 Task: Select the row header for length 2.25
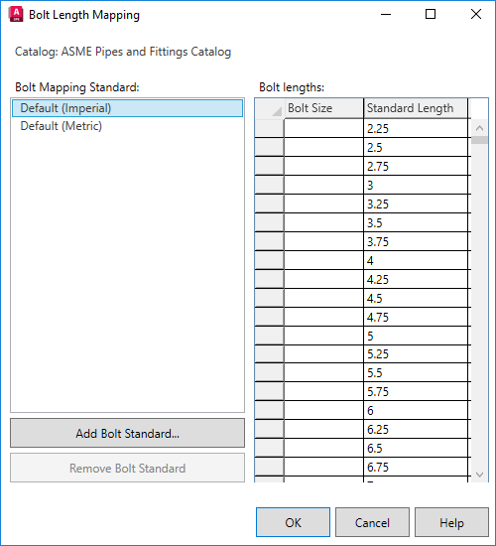[x=270, y=128]
